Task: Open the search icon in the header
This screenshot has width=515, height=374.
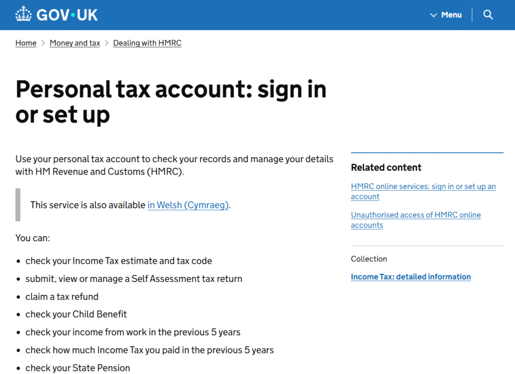Action: (488, 15)
